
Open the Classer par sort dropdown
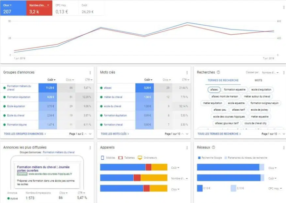click(270, 73)
